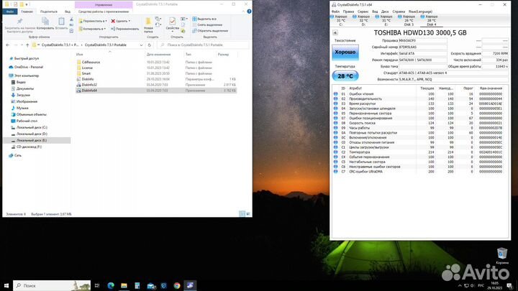Select the D: disk tab
This screenshot has height=291, width=518.
click(x=363, y=20)
